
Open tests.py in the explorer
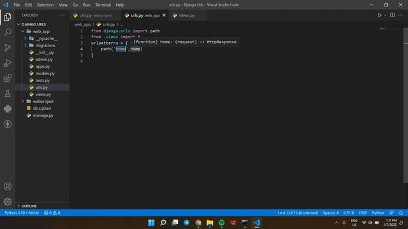[43, 81]
